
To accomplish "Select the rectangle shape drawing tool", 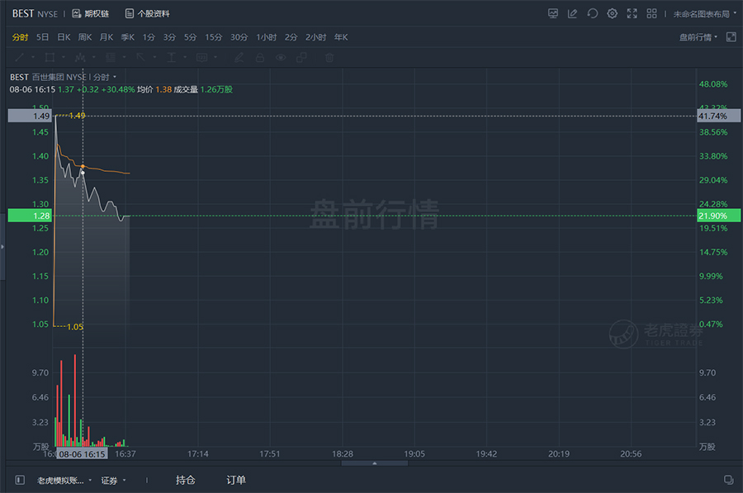I will tap(50, 58).
